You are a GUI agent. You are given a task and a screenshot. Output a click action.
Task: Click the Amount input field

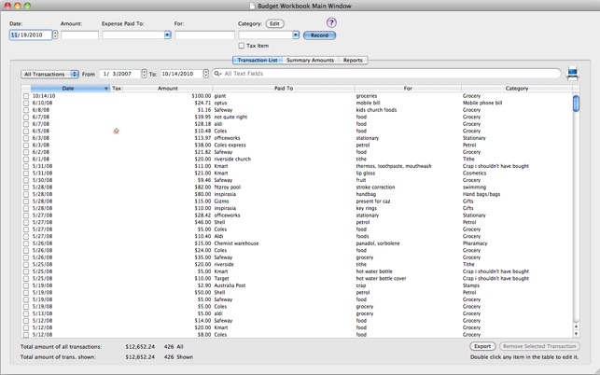[79, 35]
